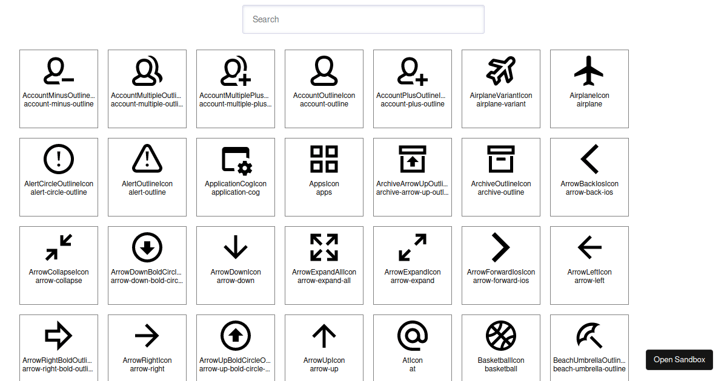Screen dimensions: 727x381
Task: Select the account-multiple-plus icon
Action: pyautogui.click(x=236, y=70)
